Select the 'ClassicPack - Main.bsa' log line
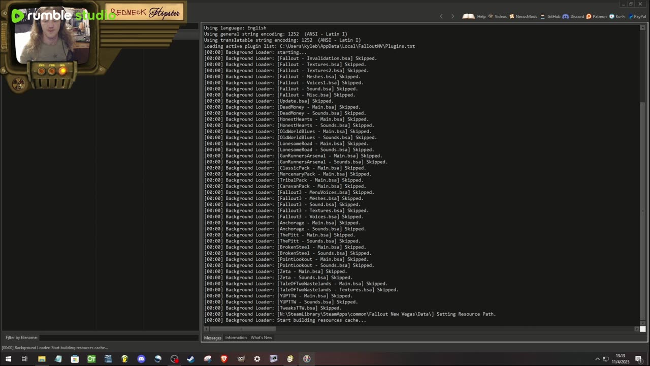This screenshot has width=650, height=366. tap(285, 168)
